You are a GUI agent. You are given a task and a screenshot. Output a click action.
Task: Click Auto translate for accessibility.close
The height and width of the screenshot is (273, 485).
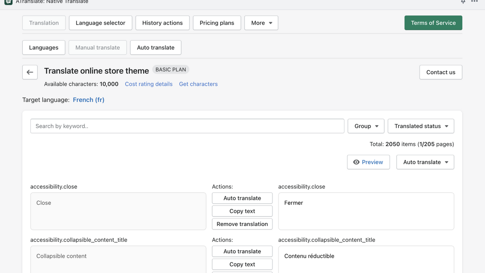[x=242, y=198]
